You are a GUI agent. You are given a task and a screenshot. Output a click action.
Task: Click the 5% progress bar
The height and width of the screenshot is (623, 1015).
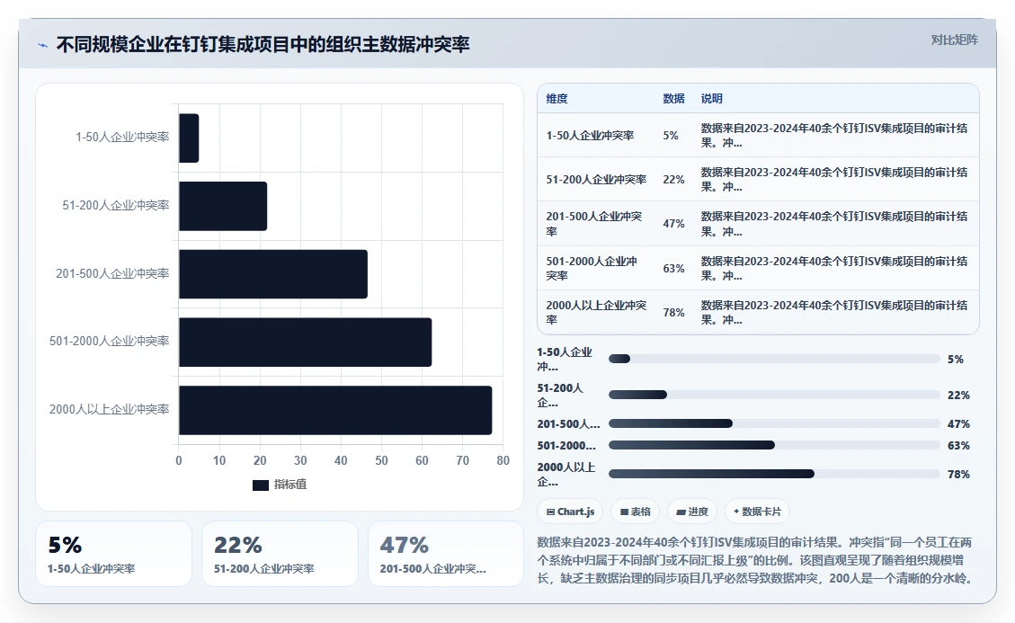point(774,359)
